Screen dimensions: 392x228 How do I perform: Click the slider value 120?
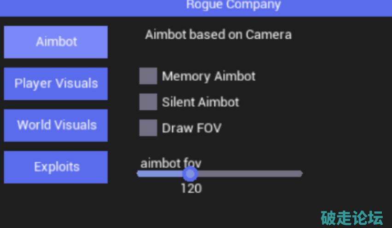(191, 188)
